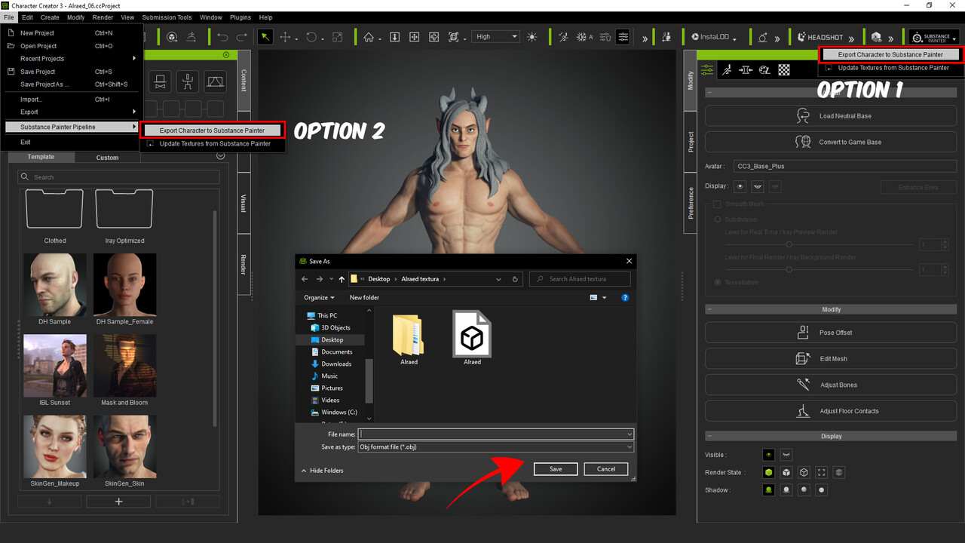Click the Edit Mesh button
The image size is (965, 543).
point(831,359)
